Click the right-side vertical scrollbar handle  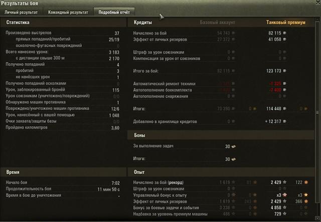(x=317, y=112)
